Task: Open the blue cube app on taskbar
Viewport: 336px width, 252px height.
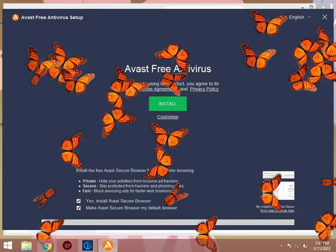Action: click(87, 245)
